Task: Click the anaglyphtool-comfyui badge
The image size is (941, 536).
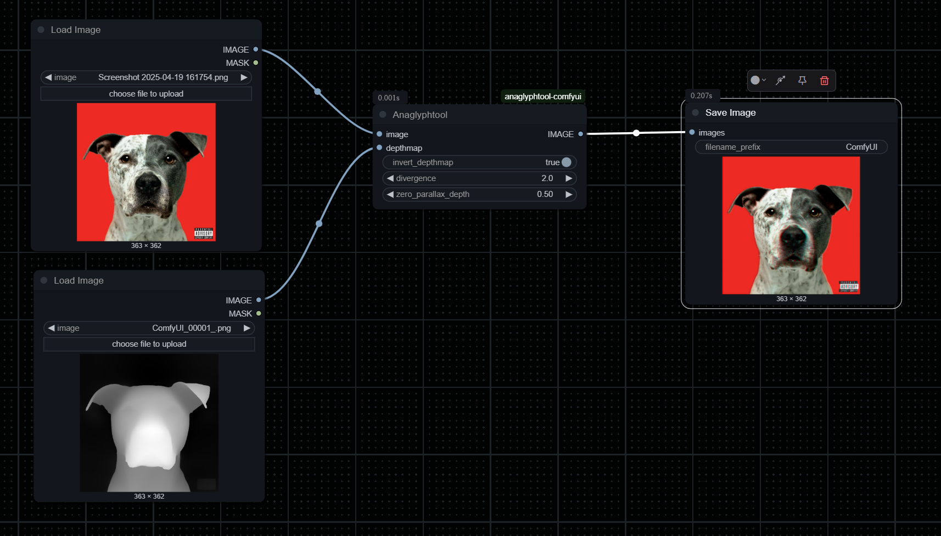Action: 543,97
